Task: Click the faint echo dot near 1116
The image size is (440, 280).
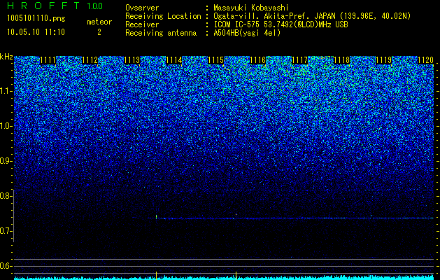Action: (236, 214)
